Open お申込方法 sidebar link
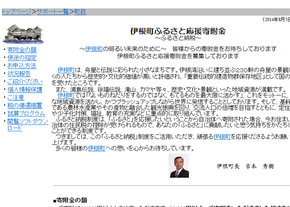This screenshot has width=290, height=207. (x=22, y=66)
